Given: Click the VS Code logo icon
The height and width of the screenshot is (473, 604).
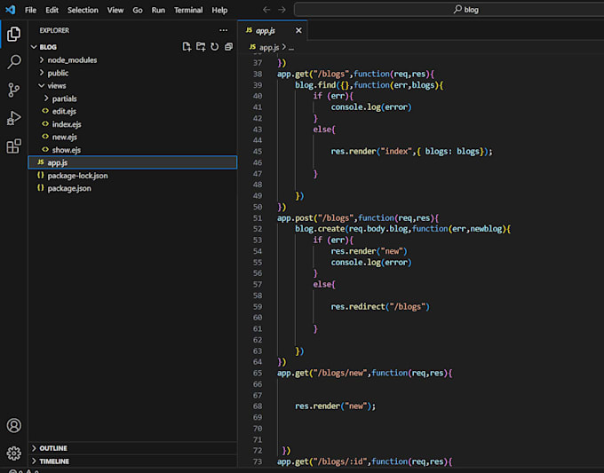Looking at the screenshot, I should coord(11,10).
